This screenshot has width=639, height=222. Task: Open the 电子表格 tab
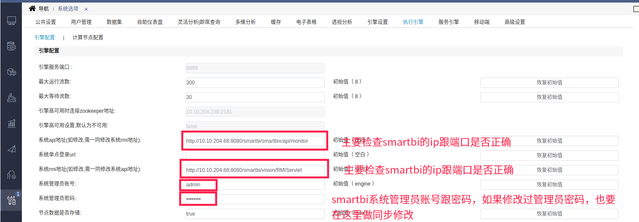point(306,22)
